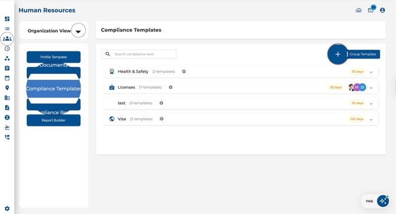Open the calendar sidebar icon
Screen dimensions: 396x214
click(7, 78)
